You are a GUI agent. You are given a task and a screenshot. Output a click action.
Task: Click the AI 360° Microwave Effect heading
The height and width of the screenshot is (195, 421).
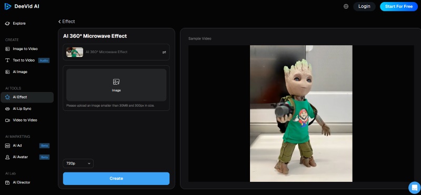[x=95, y=36]
